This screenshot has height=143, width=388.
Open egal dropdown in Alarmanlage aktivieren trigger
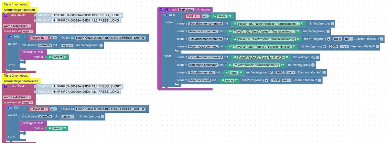click(27, 31)
